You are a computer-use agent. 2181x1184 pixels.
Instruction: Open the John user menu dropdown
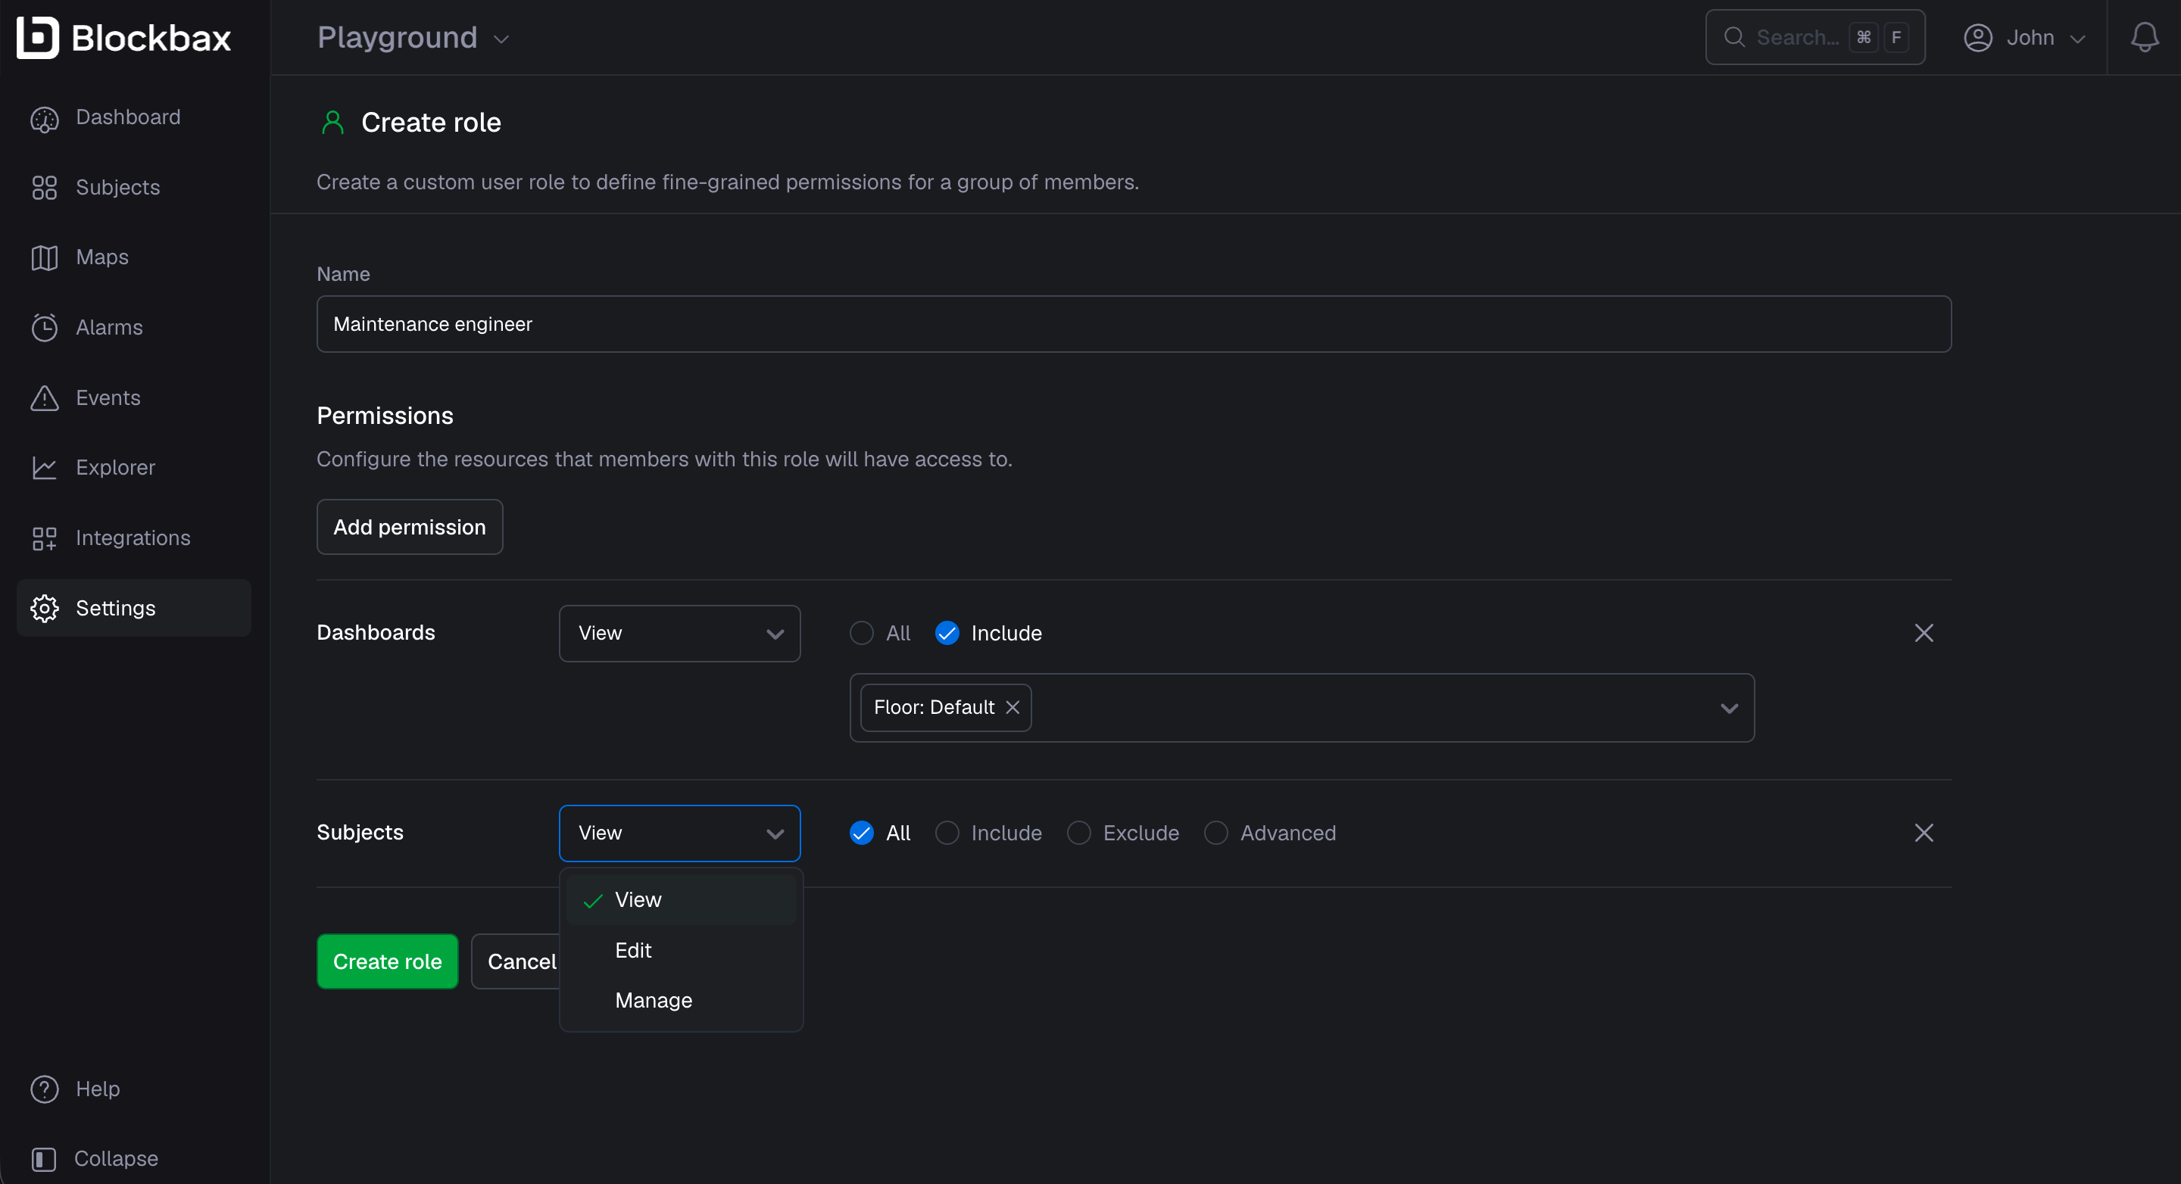coord(2023,38)
